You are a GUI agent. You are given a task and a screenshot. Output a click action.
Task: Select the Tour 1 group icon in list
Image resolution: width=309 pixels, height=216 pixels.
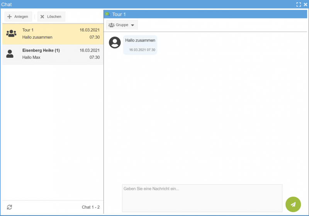tap(11, 33)
